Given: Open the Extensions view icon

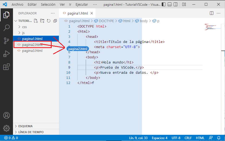Looking at the screenshot, I should point(6,67).
